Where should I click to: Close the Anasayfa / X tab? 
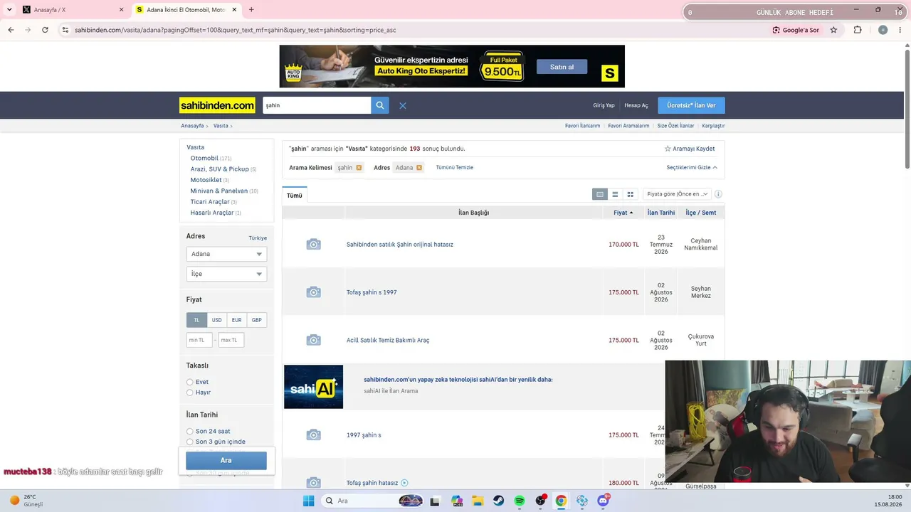pyautogui.click(x=121, y=10)
